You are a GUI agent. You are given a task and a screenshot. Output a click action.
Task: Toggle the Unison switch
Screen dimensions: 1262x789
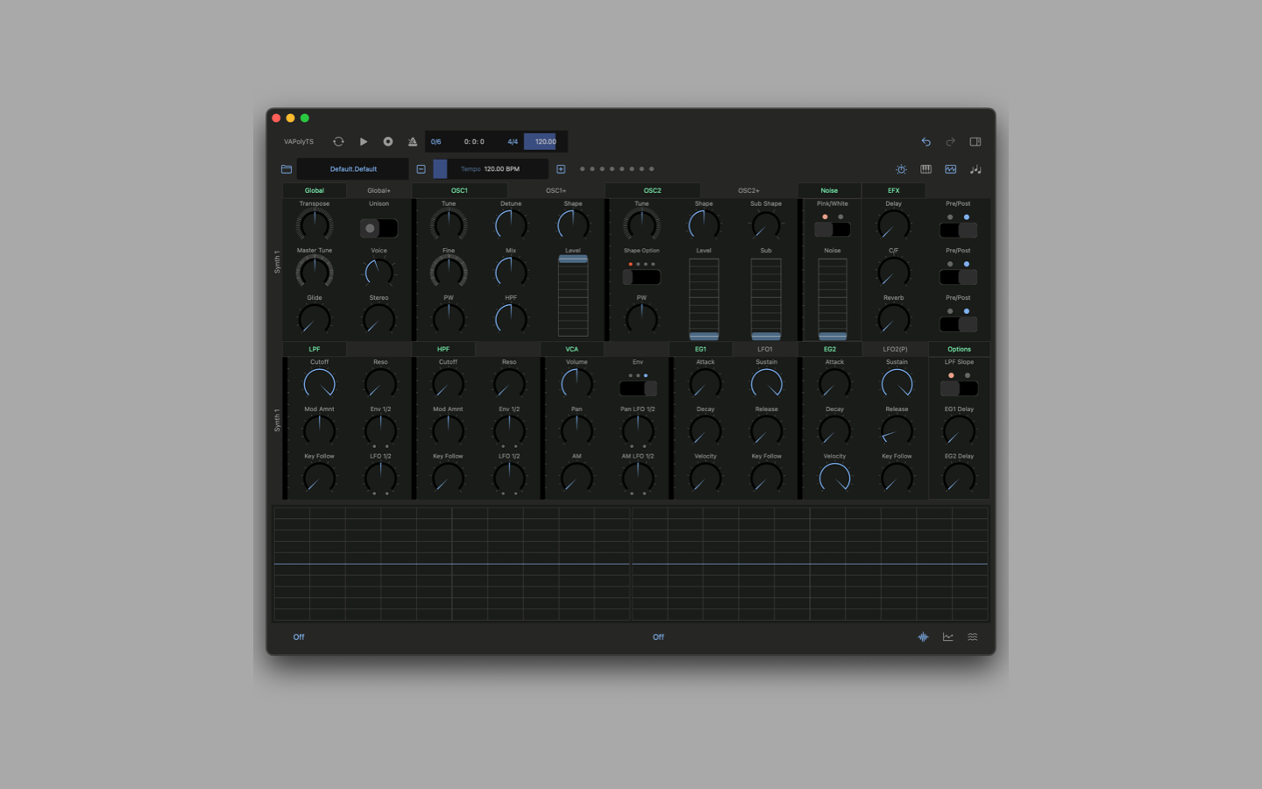[379, 228]
